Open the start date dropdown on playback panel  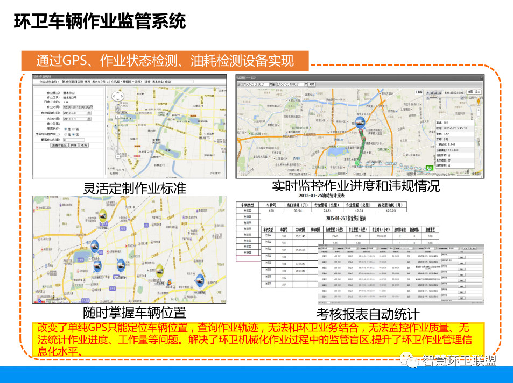coord(271,84)
